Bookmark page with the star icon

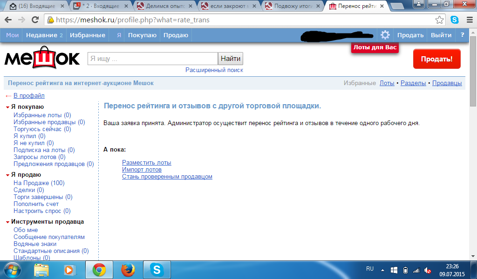pyautogui.click(x=439, y=20)
